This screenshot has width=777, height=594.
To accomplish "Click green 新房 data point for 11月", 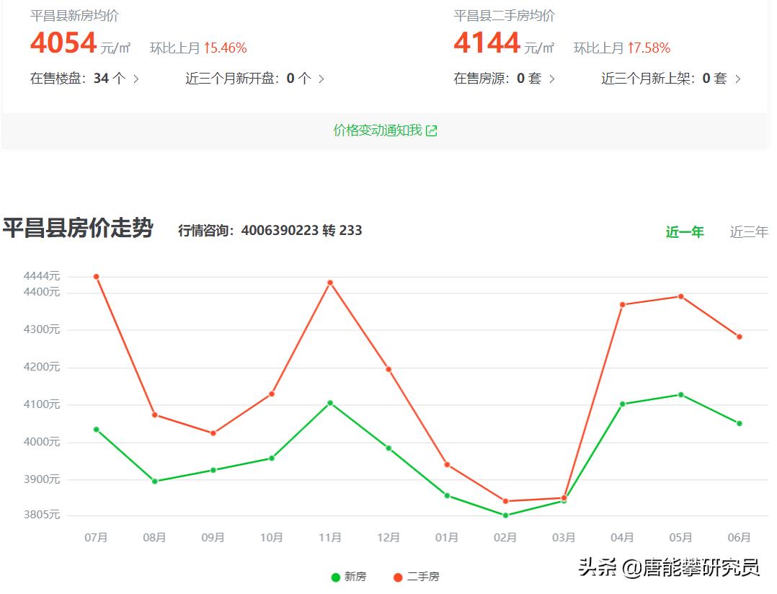I will [x=330, y=403].
